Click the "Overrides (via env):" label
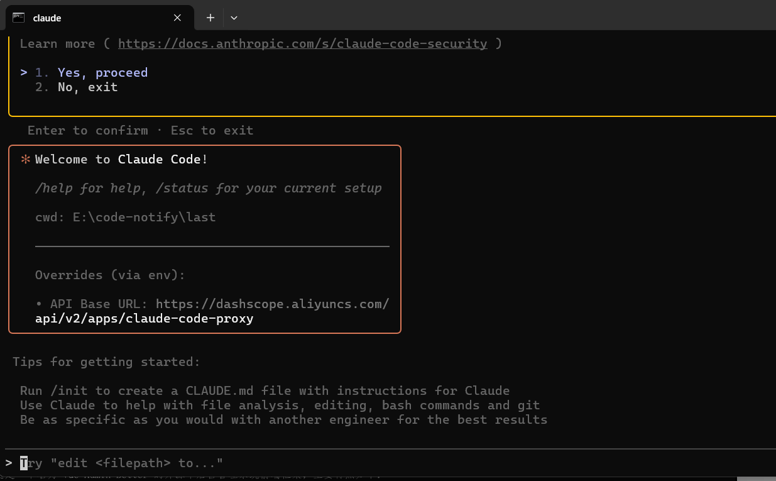Screen dimensions: 776x481 click(x=110, y=275)
